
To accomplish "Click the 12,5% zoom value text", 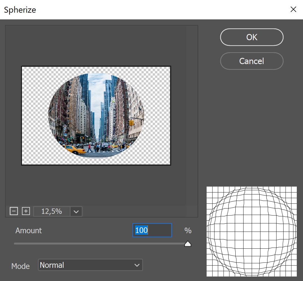I will (51, 211).
